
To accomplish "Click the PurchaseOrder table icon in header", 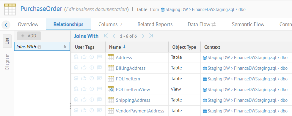I will [x=10, y=9].
